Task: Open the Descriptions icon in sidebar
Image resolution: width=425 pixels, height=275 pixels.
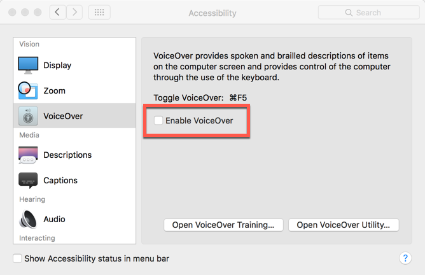Action: [x=28, y=155]
